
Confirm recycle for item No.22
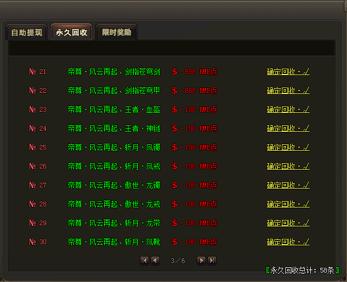(288, 90)
